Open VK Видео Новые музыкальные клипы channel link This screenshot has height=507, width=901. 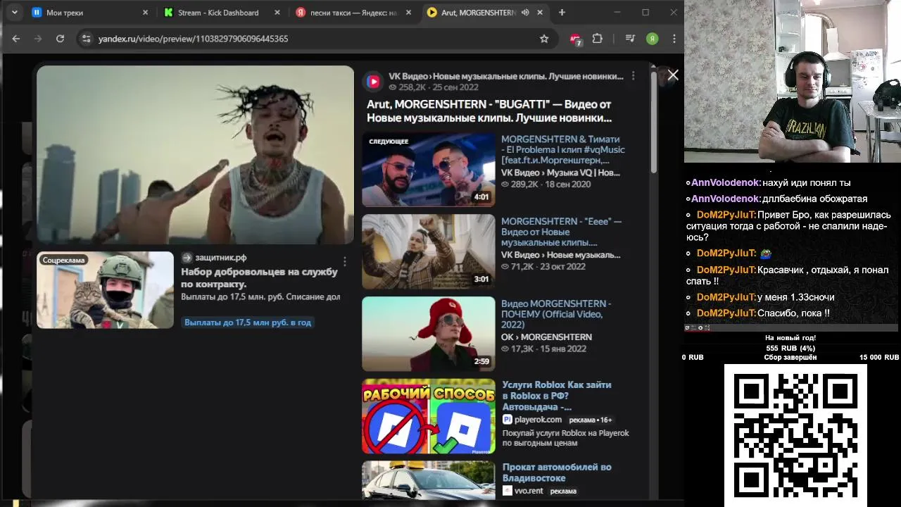[x=506, y=76]
